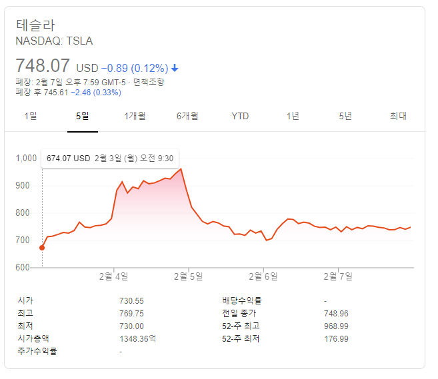Click the previous close 748.96 value
The height and width of the screenshot is (379, 438).
tap(336, 314)
